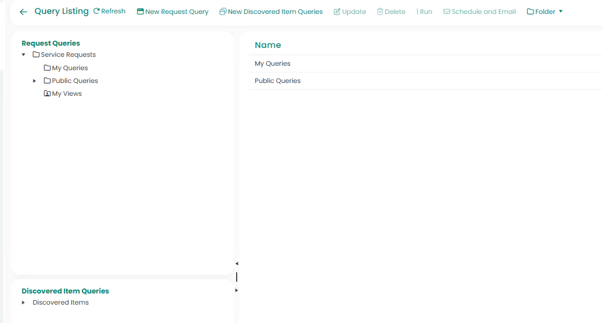Select My Queries folder in tree
The height and width of the screenshot is (323, 602).
(70, 68)
